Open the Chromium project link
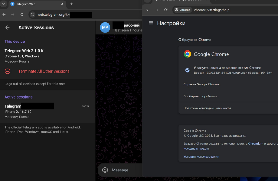278x181 pixels. (x=256, y=143)
